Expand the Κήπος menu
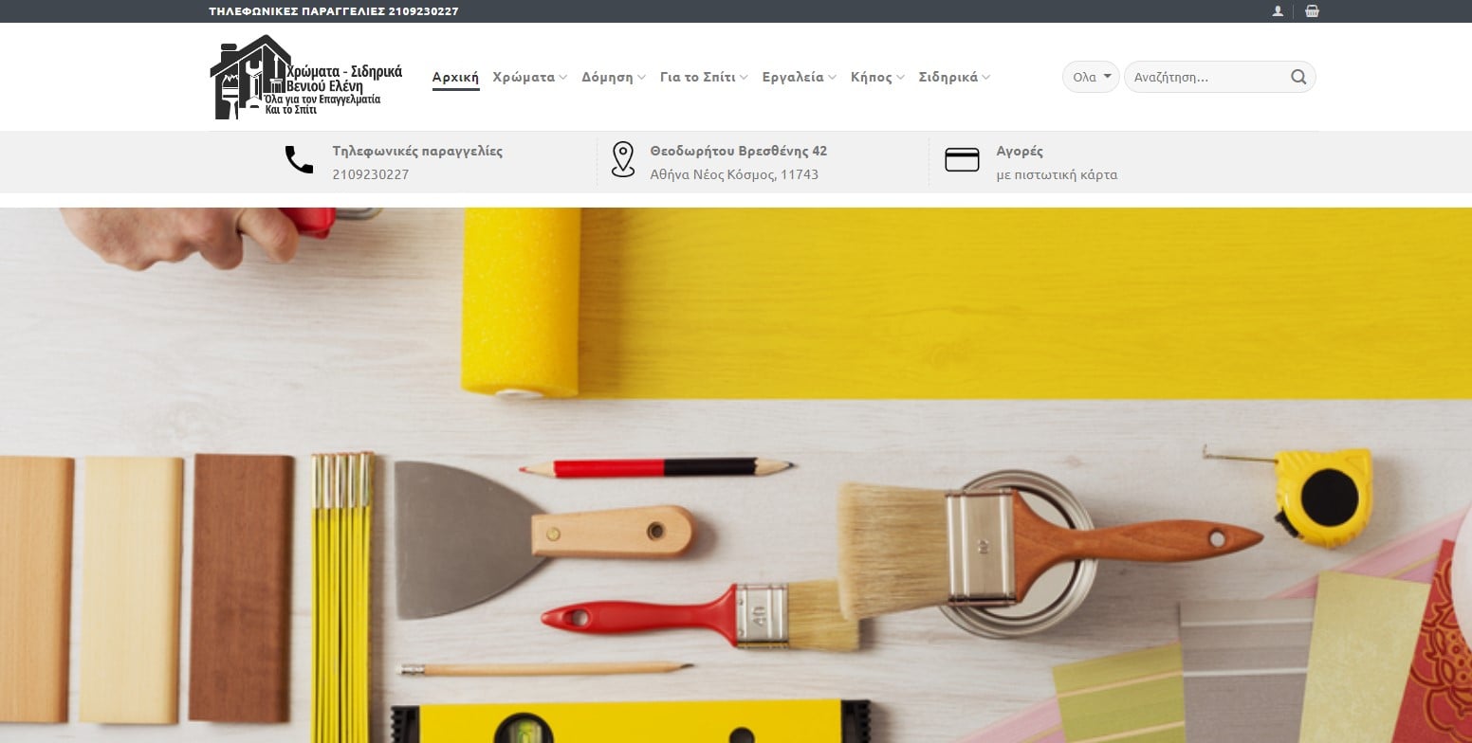The image size is (1472, 743). tap(877, 77)
